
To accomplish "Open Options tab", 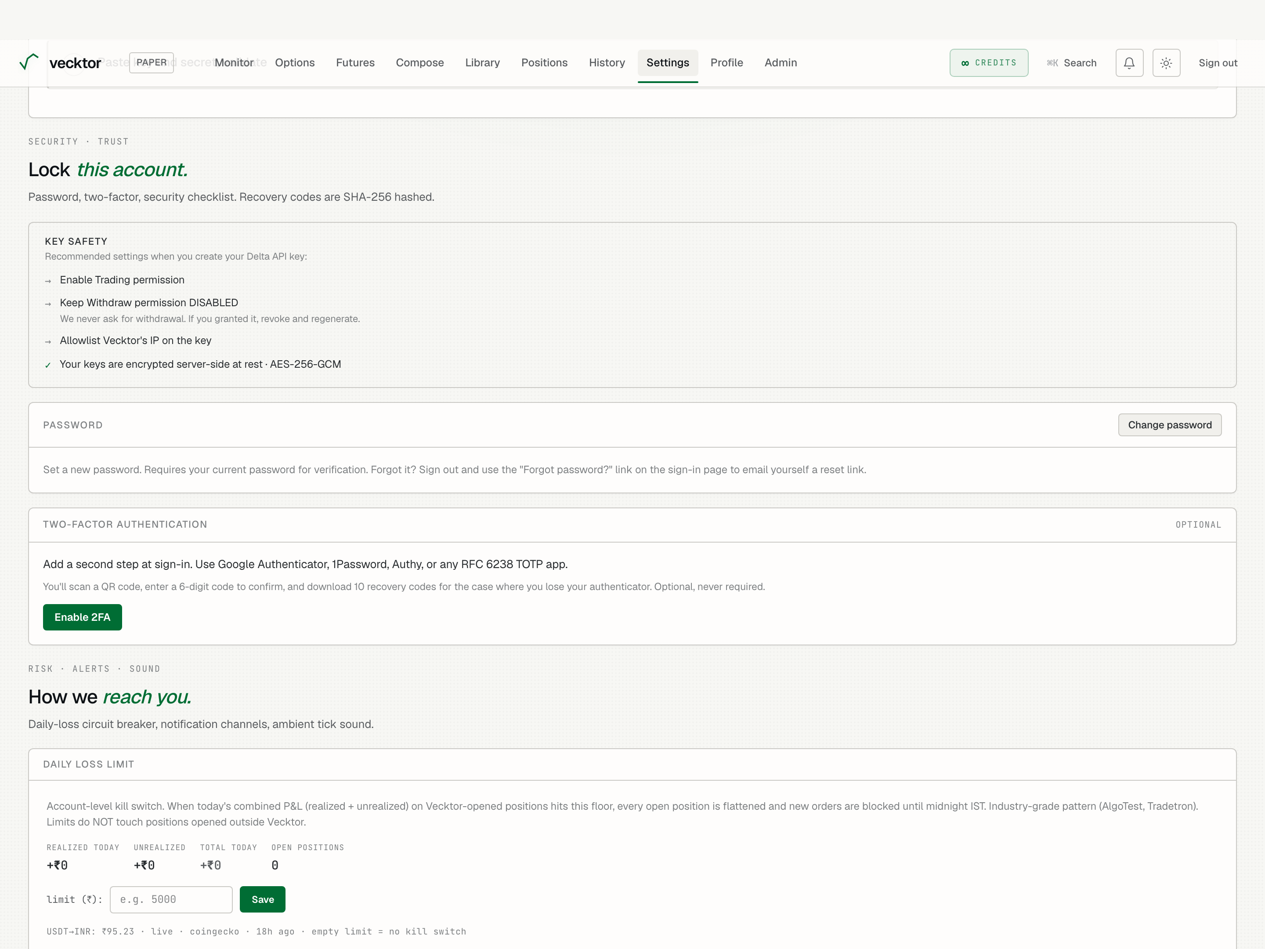I will (295, 62).
